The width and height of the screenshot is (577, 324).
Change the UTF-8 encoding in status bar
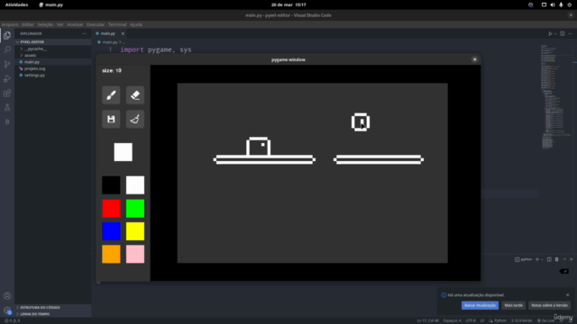click(471, 320)
